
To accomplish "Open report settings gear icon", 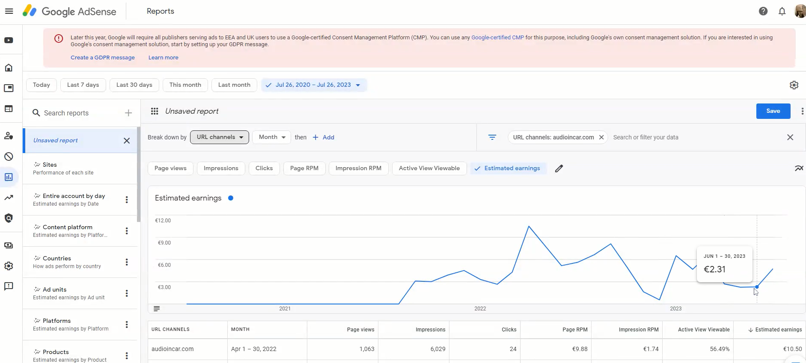I will pos(794,85).
